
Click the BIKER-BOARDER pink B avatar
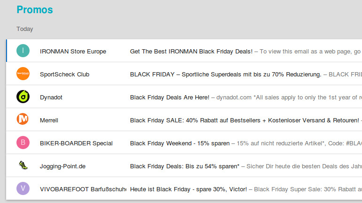pos(23,143)
